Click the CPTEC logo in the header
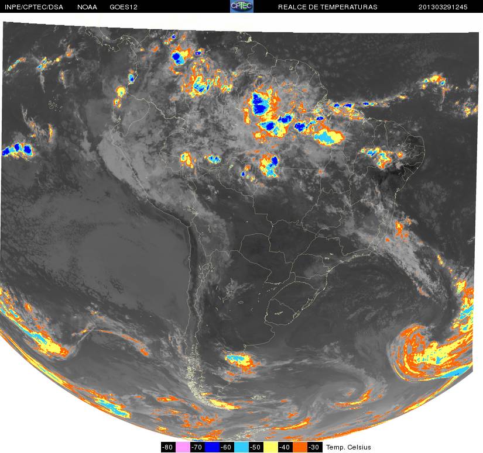 click(242, 6)
